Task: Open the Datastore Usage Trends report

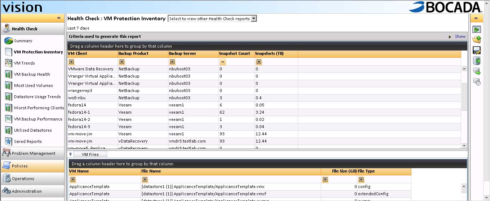Action: (37, 97)
